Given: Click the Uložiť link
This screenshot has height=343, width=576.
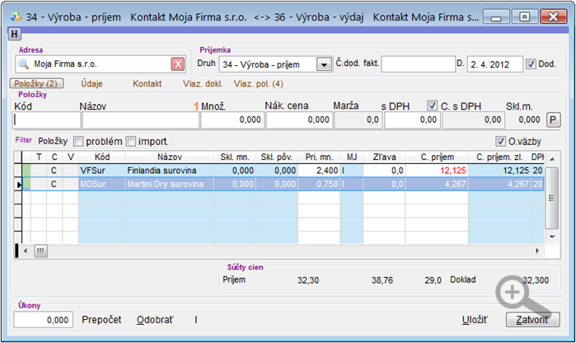Looking at the screenshot, I should coord(475,320).
